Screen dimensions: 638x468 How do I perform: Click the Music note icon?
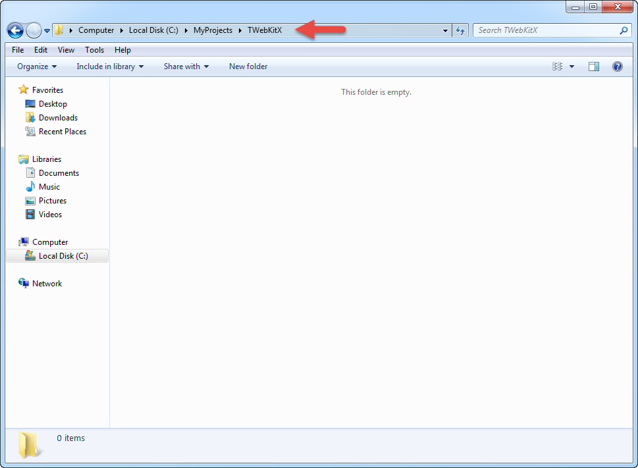pos(30,187)
